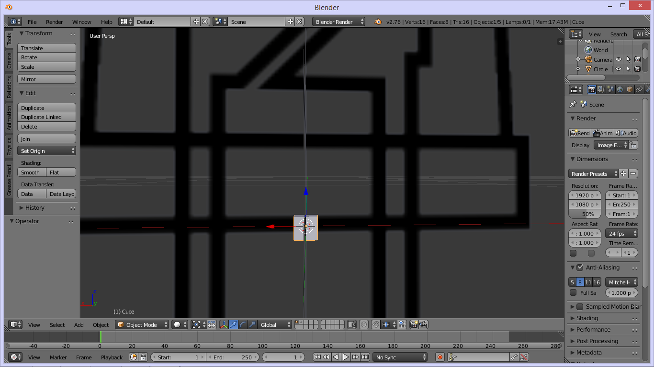The image size is (654, 367).
Task: Open the Render menu in the top bar
Action: coord(54,22)
